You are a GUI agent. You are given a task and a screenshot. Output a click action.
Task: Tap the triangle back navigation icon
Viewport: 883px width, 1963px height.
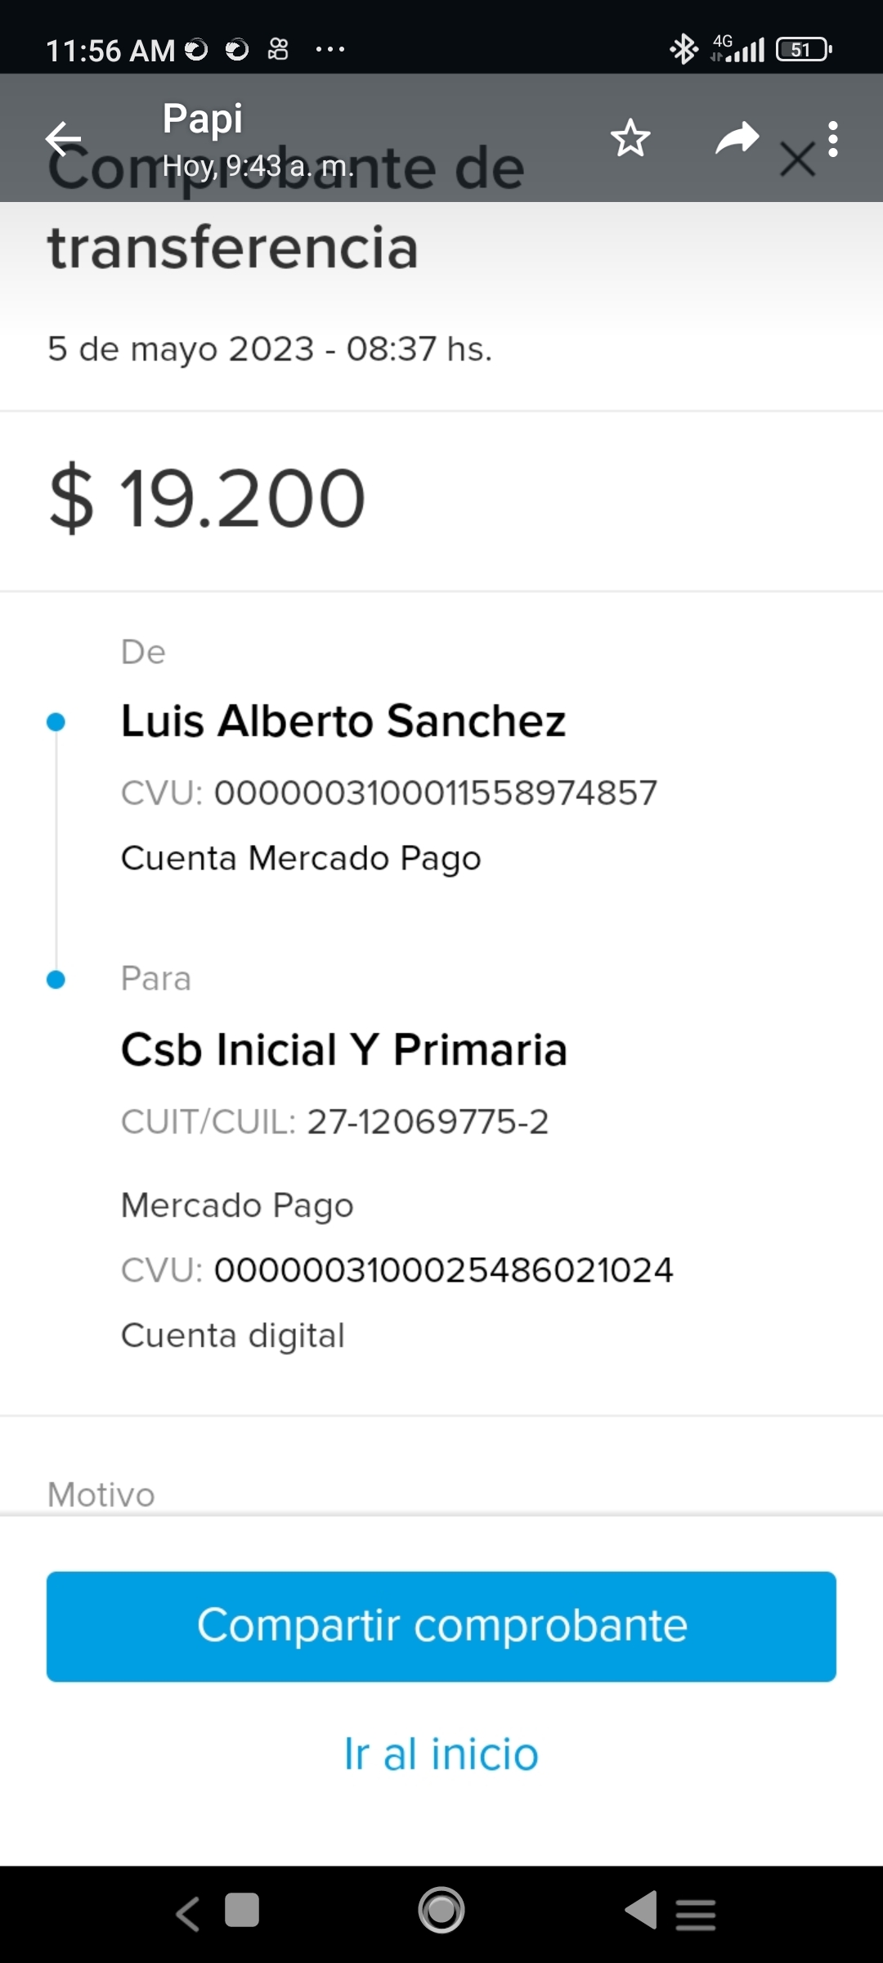tap(641, 1911)
